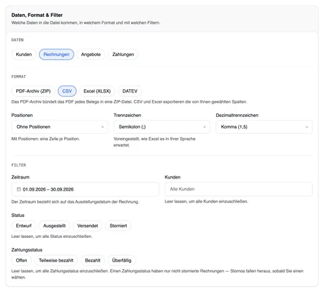Click the Dezimaltrennzeichen chevron arrow
This screenshot has width=324, height=292.
(306, 127)
